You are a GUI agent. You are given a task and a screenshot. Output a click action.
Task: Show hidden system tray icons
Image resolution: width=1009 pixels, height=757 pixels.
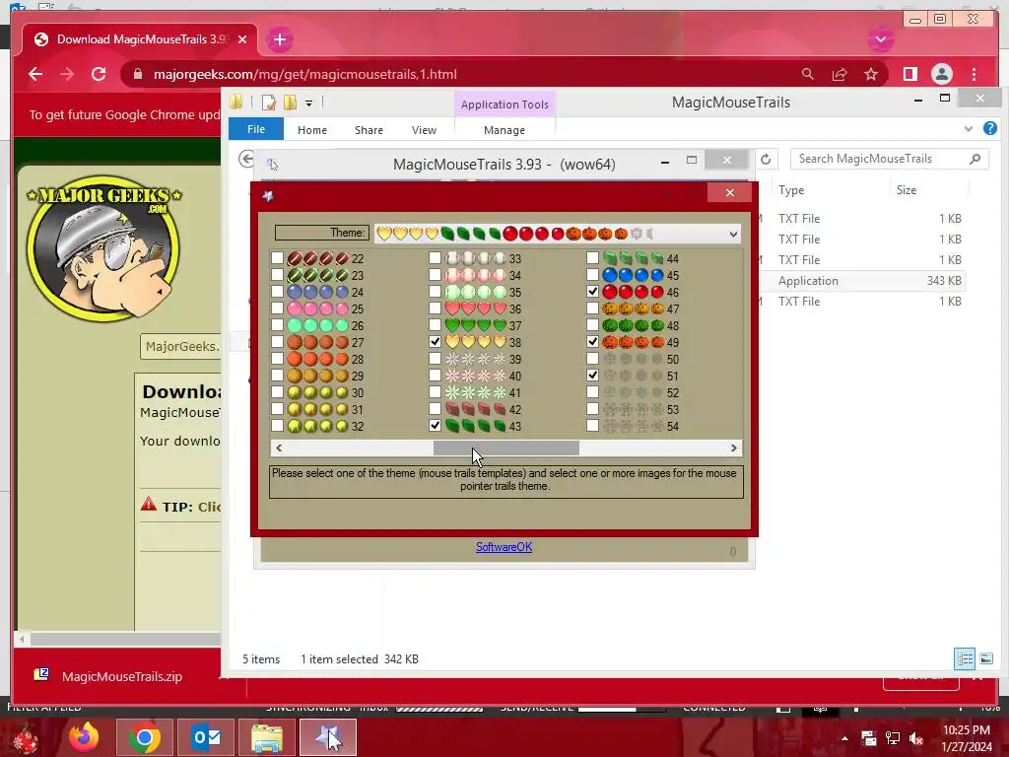(x=844, y=738)
